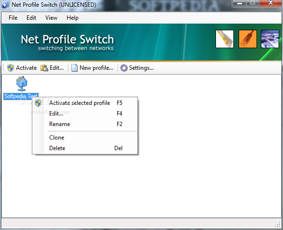283x230 pixels.
Task: Click the yellow network cable banner thumbnail
Action: click(x=225, y=39)
